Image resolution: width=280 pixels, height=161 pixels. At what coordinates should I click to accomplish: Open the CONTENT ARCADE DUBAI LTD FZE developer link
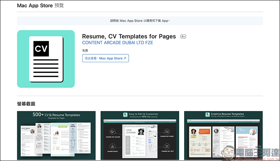tap(118, 43)
